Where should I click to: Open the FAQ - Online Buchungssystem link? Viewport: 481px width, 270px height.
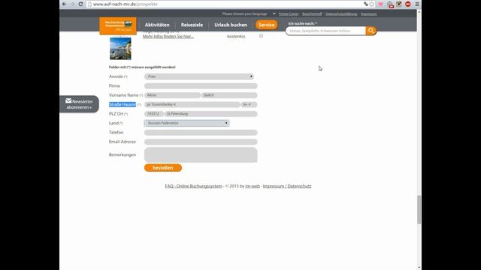(193, 186)
